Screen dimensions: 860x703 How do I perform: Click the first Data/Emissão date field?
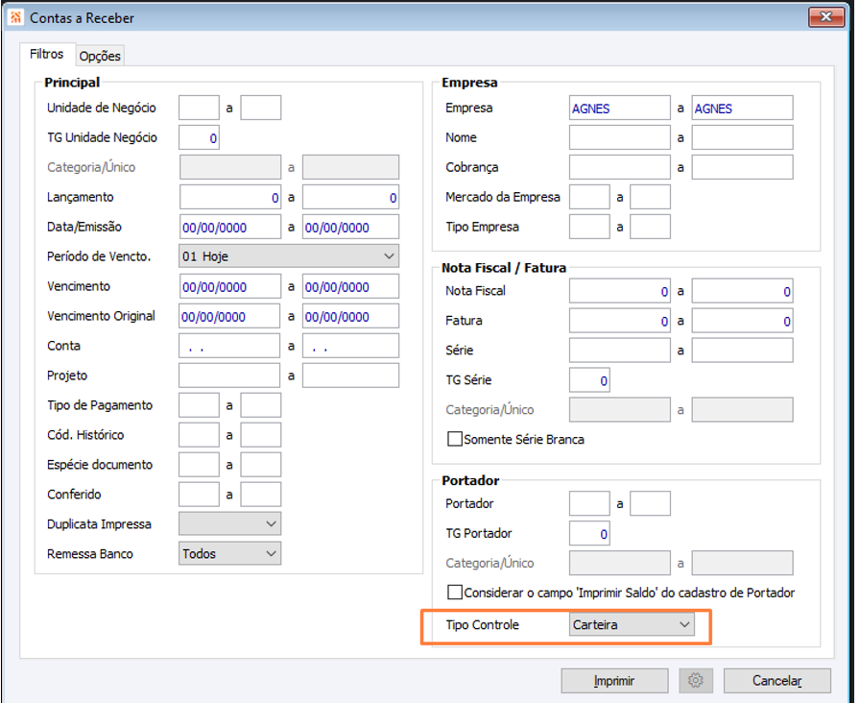click(229, 227)
